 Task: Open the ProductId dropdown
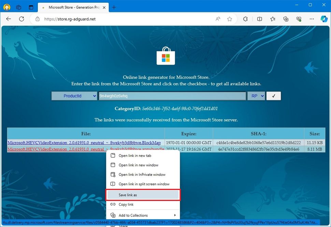pyautogui.click(x=74, y=96)
